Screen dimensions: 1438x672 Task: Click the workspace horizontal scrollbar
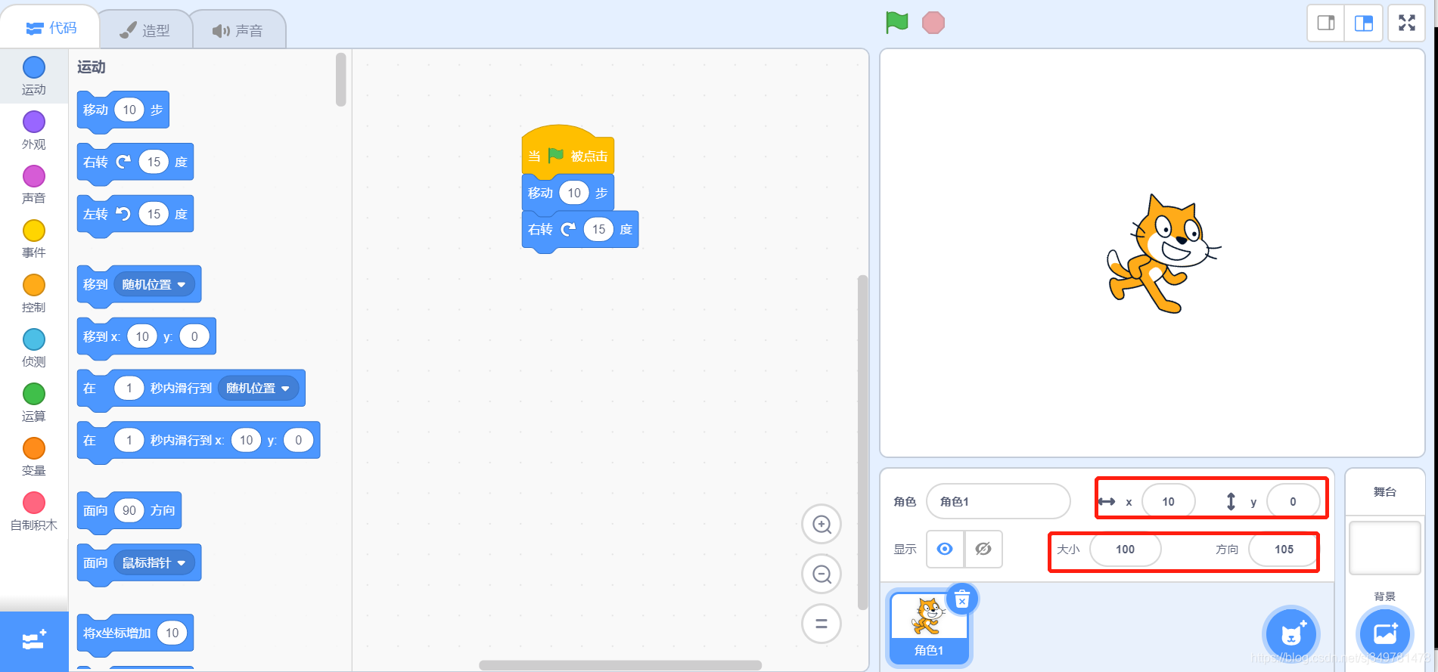coord(620,665)
